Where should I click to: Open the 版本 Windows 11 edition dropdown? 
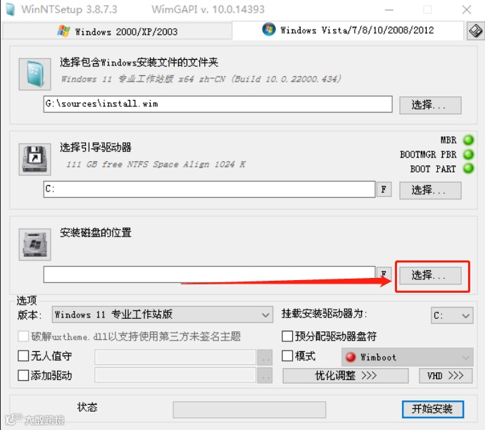pos(163,315)
